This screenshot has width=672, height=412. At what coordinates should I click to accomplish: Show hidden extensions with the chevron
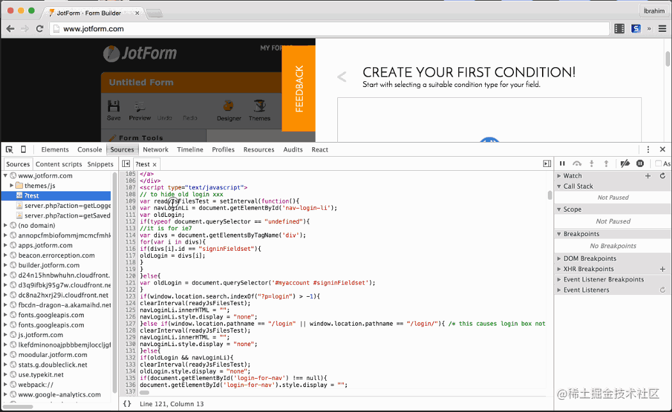coord(650,29)
